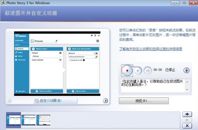Viewport: 198px width, 130px height.
Task: Minimize the Photo Story window
Action: (x=175, y=3)
